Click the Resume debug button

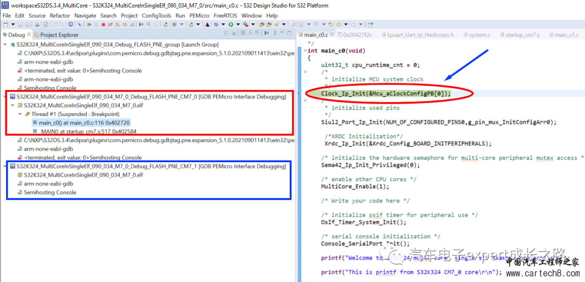[89, 24]
